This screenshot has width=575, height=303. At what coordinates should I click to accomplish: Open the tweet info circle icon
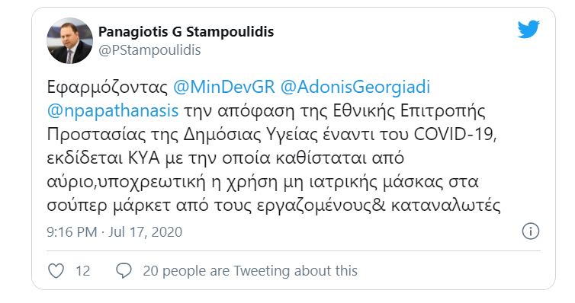point(530,231)
